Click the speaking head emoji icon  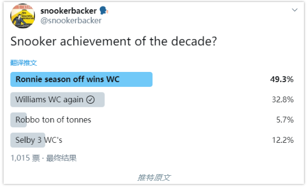pos(104,11)
